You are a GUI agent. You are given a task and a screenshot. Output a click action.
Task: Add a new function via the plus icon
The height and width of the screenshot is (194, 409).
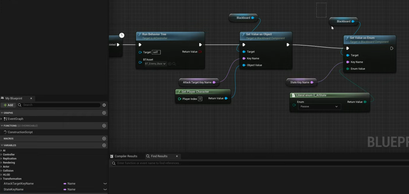104,126
